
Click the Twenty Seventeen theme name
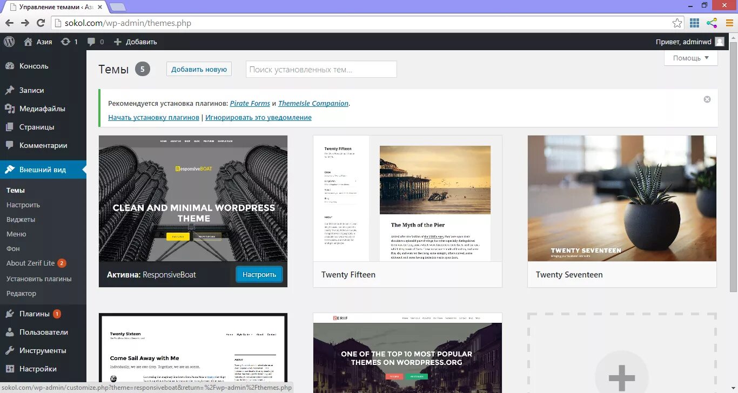coord(569,274)
